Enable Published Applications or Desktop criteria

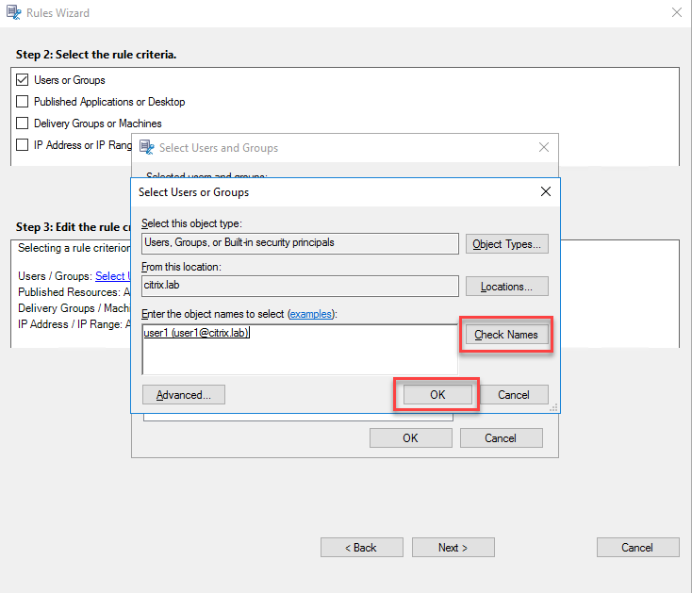[23, 102]
